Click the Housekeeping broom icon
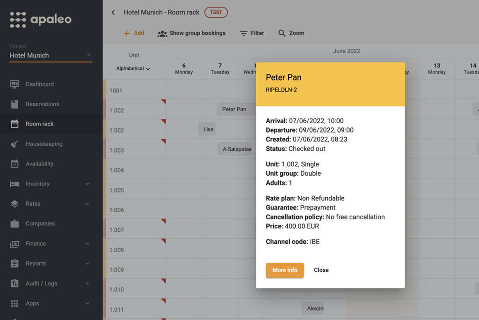 point(15,144)
